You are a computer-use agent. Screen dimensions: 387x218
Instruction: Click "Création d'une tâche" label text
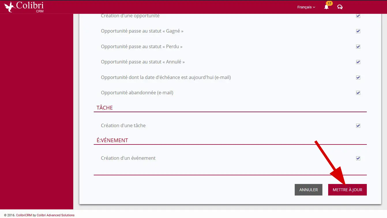point(123,125)
